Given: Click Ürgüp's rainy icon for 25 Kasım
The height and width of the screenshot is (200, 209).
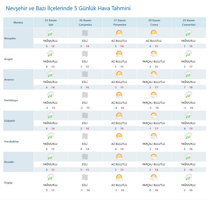Looking at the screenshot, I should click(x=50, y=177).
